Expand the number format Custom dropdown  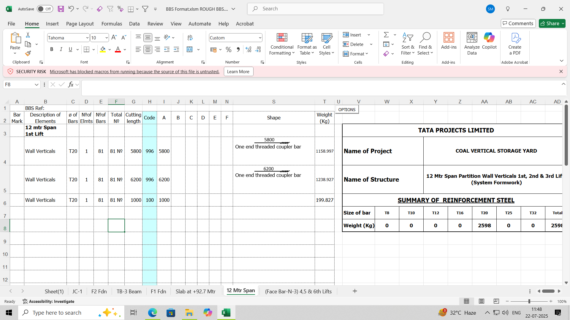pyautogui.click(x=260, y=38)
